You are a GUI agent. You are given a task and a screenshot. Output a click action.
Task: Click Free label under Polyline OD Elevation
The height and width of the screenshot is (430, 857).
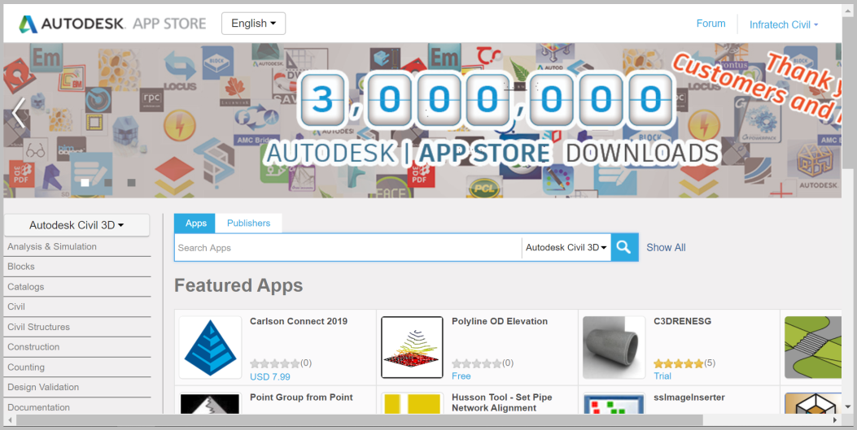tap(461, 376)
